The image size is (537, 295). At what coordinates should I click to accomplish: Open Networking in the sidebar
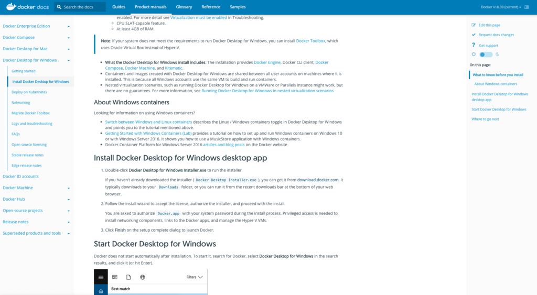[x=21, y=102]
